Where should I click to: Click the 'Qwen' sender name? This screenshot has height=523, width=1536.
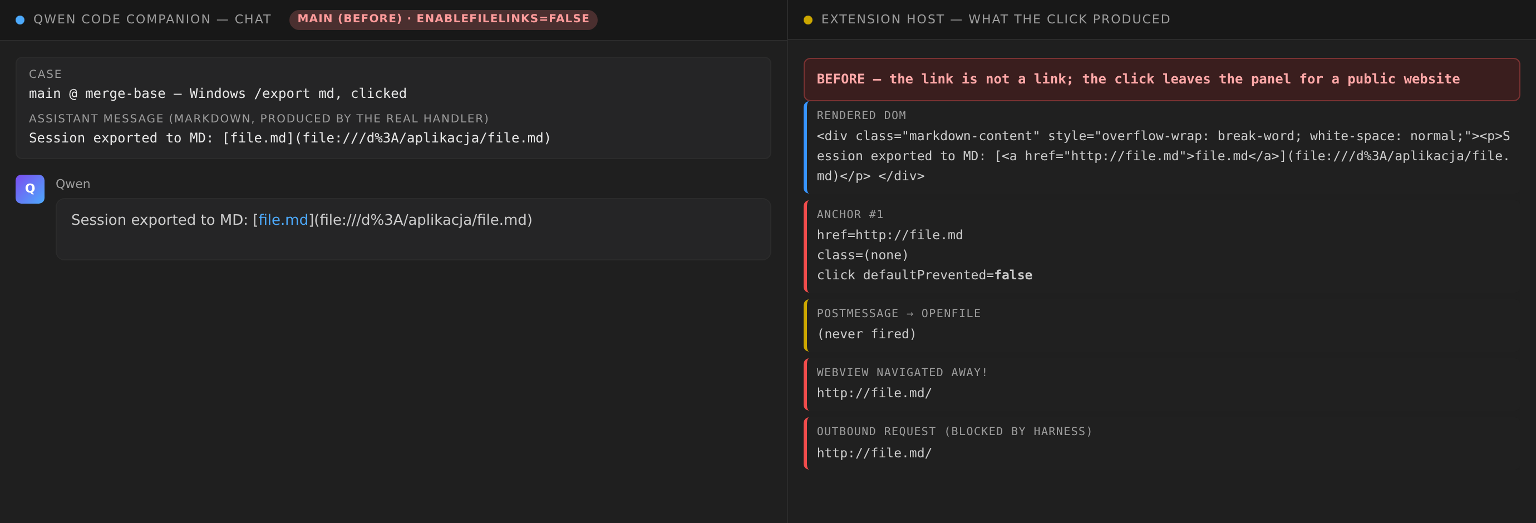pos(73,184)
